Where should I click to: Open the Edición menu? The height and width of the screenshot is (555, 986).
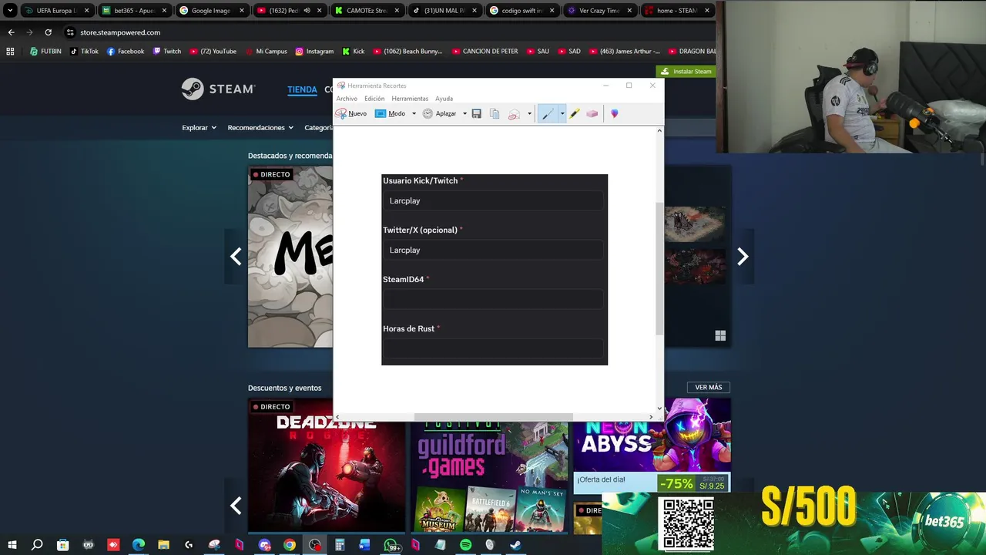click(x=374, y=99)
